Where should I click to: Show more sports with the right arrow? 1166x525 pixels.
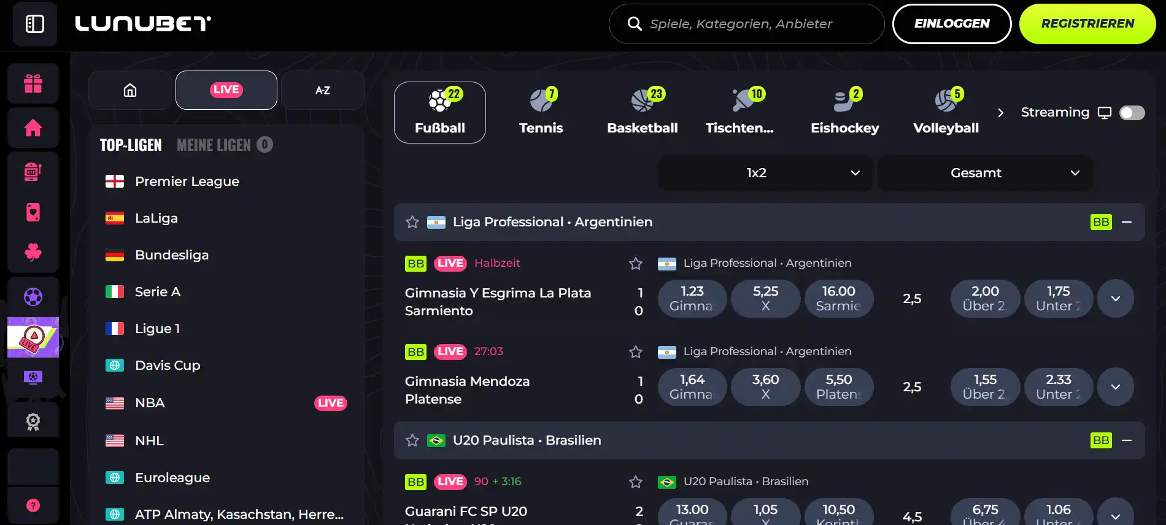pos(1001,113)
